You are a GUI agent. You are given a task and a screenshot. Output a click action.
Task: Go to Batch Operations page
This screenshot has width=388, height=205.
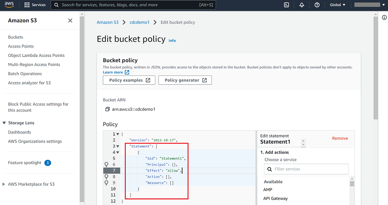coord(25,74)
